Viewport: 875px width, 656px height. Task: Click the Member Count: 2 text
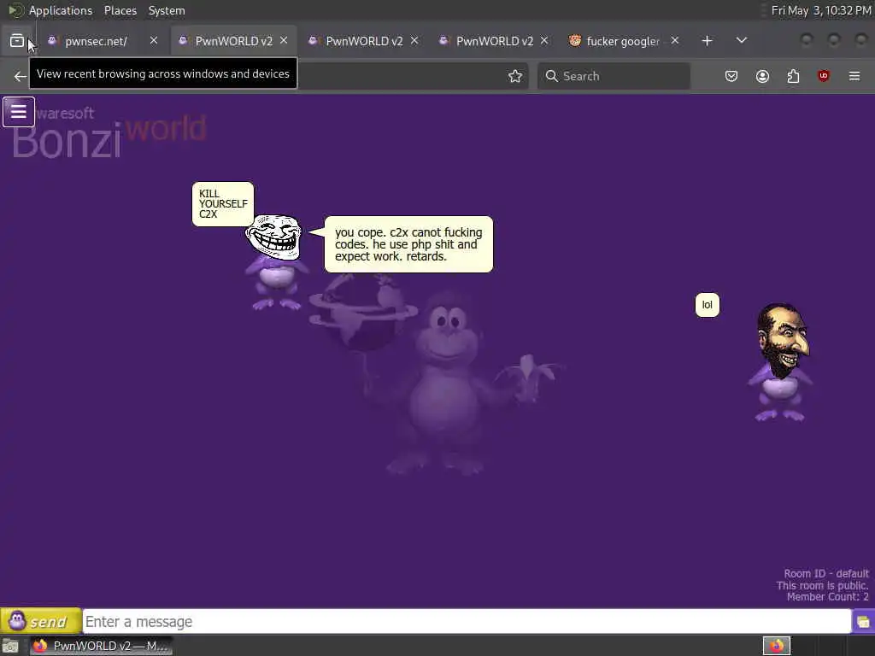(827, 597)
